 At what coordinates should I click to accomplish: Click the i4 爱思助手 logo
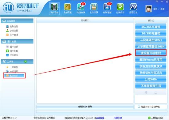(x=21, y=8)
